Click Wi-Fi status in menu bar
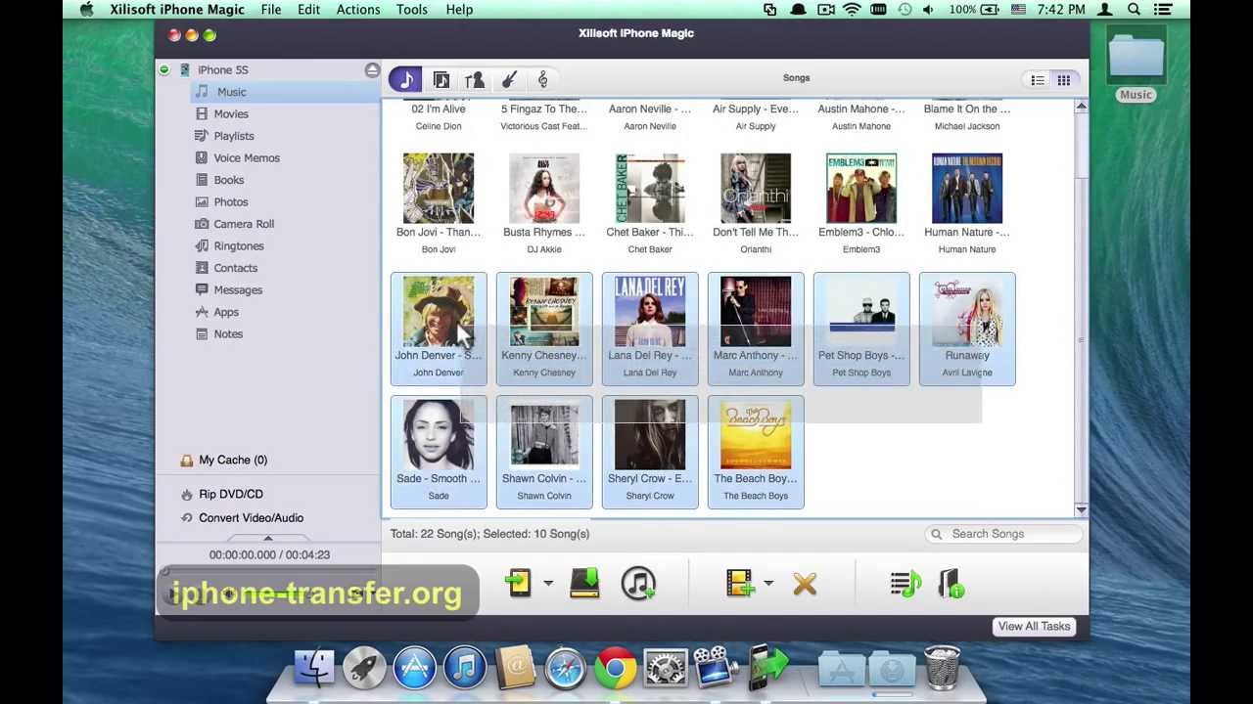This screenshot has height=704, width=1253. coord(852,10)
